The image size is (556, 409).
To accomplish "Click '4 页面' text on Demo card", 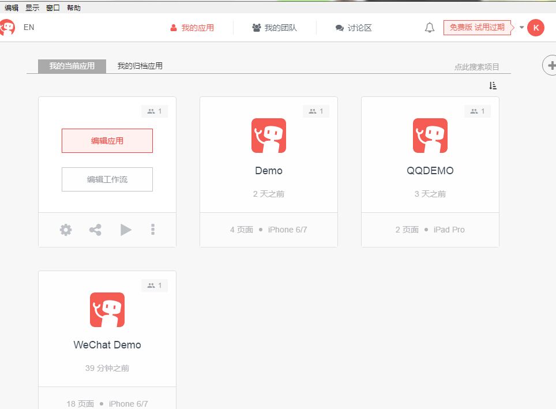I will [242, 230].
